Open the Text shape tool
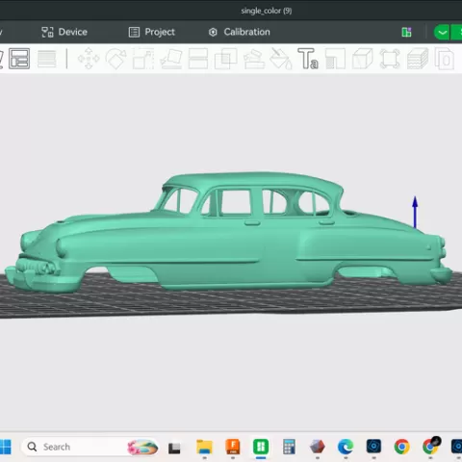 pyautogui.click(x=308, y=59)
